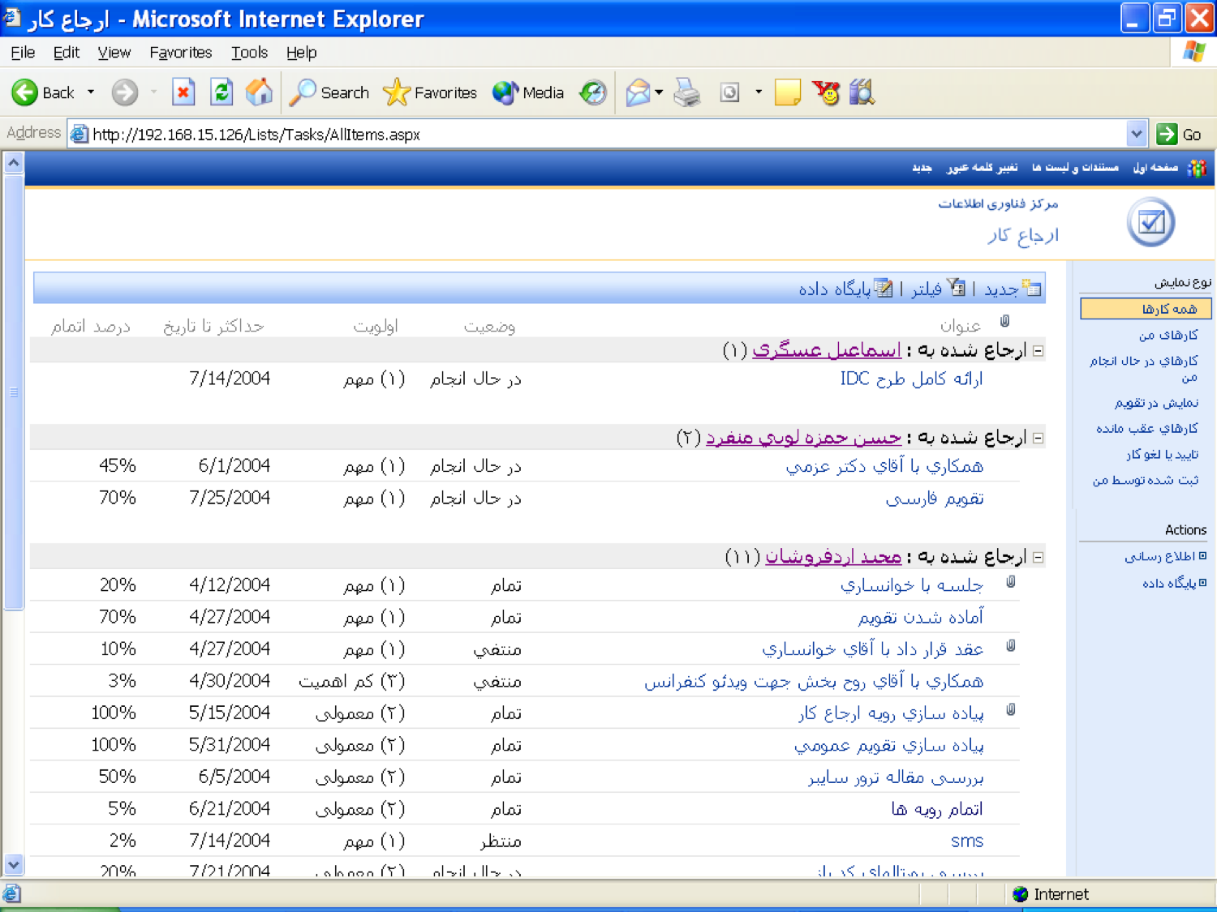Click the Mail envelope icon
Viewport: 1217px width, 912px height.
point(638,92)
